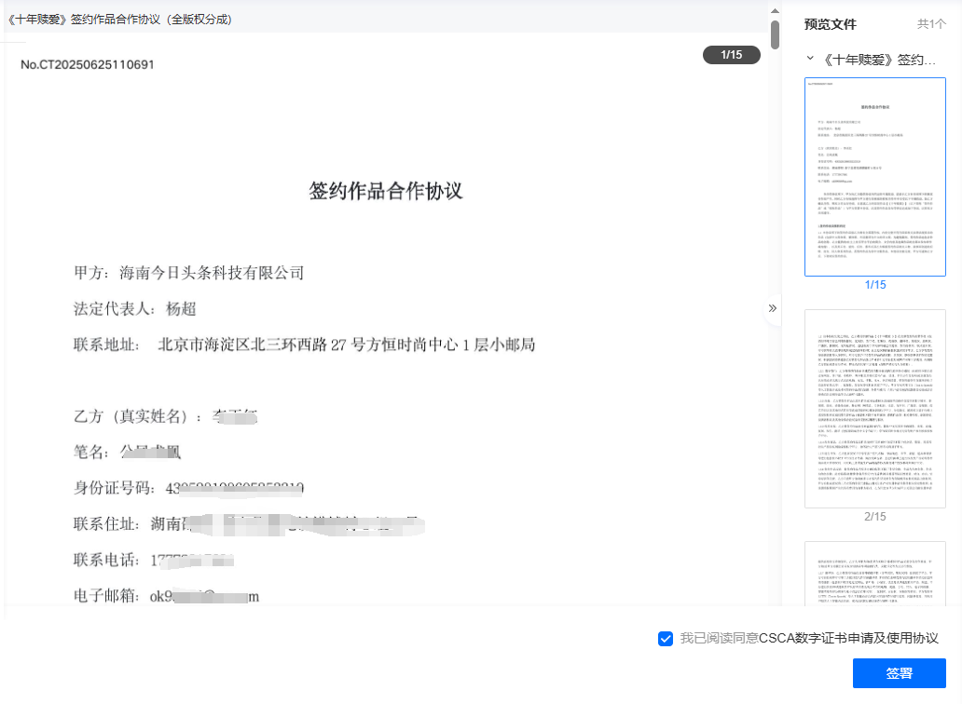
Task: Collapse the preview panel with double-chevron icon
Action: [773, 308]
